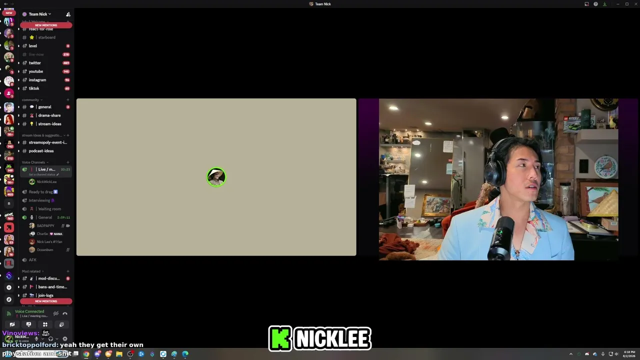Open the Add a Server plus button
The height and width of the screenshot is (360, 640).
coord(8,287)
